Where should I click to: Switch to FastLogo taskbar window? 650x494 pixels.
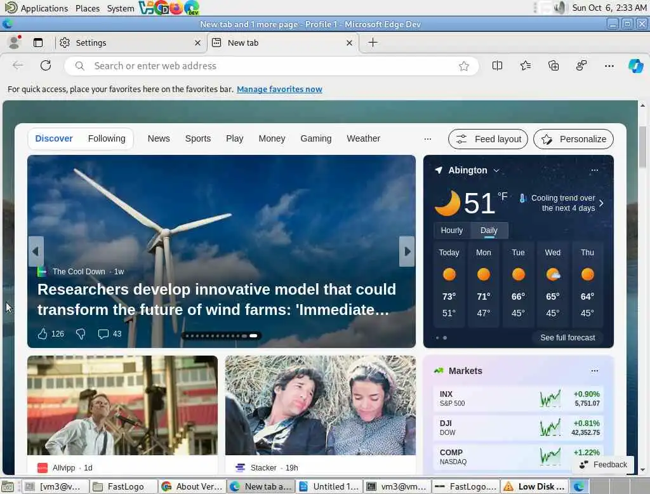click(x=124, y=486)
